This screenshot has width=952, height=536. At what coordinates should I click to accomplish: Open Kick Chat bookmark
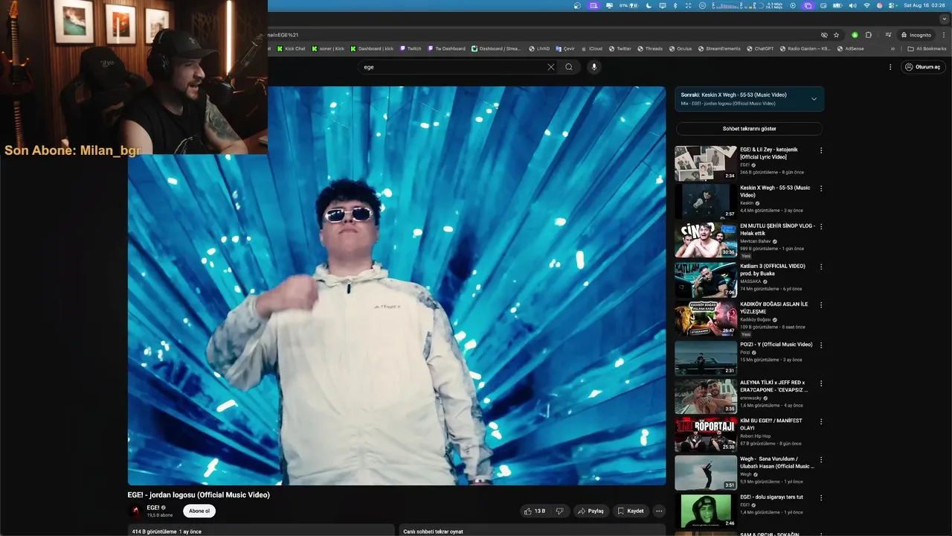pos(291,48)
